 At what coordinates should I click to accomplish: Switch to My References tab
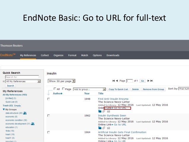pos(28,55)
